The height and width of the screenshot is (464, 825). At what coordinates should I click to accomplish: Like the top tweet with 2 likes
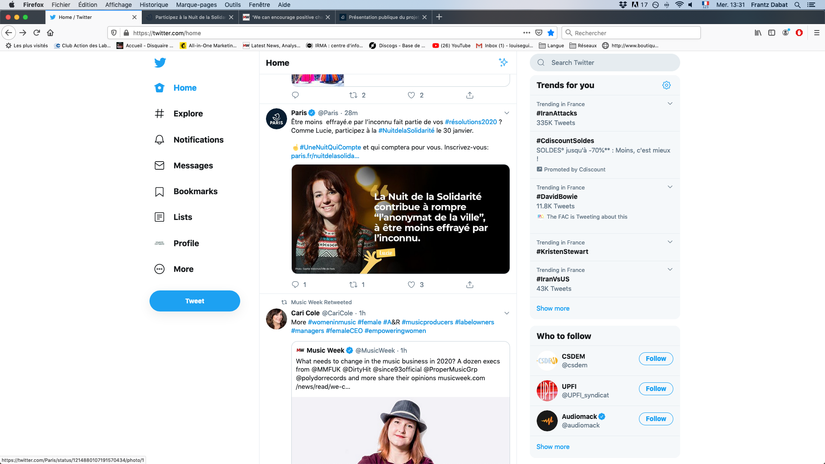tap(411, 95)
